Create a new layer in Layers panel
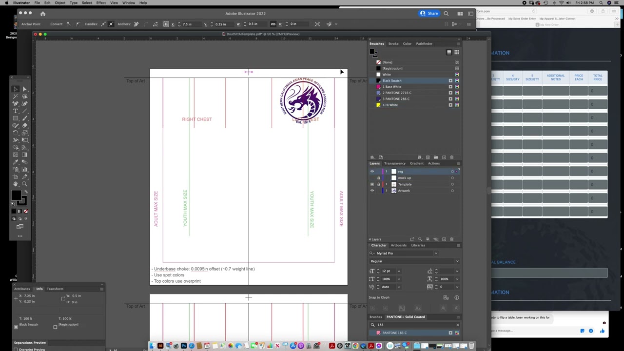 pos(444,239)
